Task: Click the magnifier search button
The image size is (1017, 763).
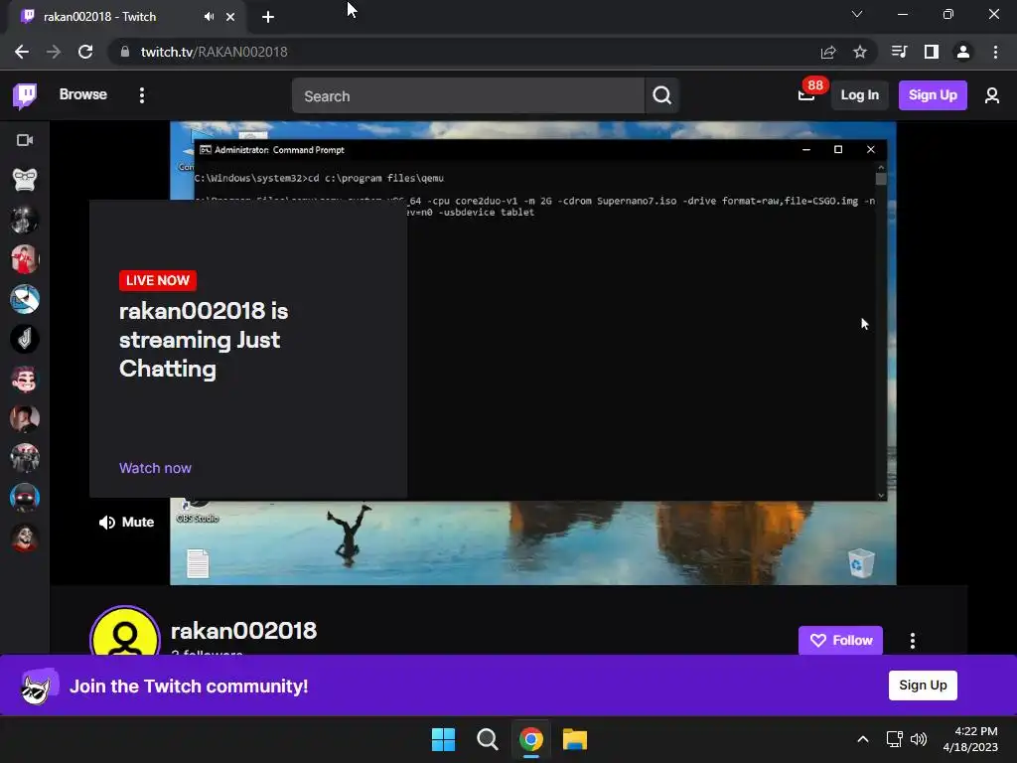Action: [661, 96]
